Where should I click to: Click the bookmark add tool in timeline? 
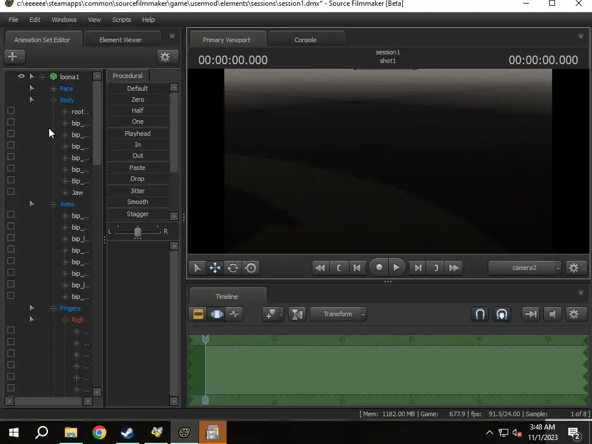(273, 314)
